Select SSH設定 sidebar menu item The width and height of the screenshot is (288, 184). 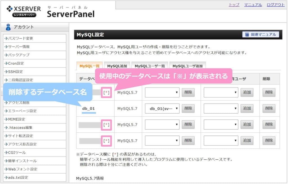[x=15, y=72]
